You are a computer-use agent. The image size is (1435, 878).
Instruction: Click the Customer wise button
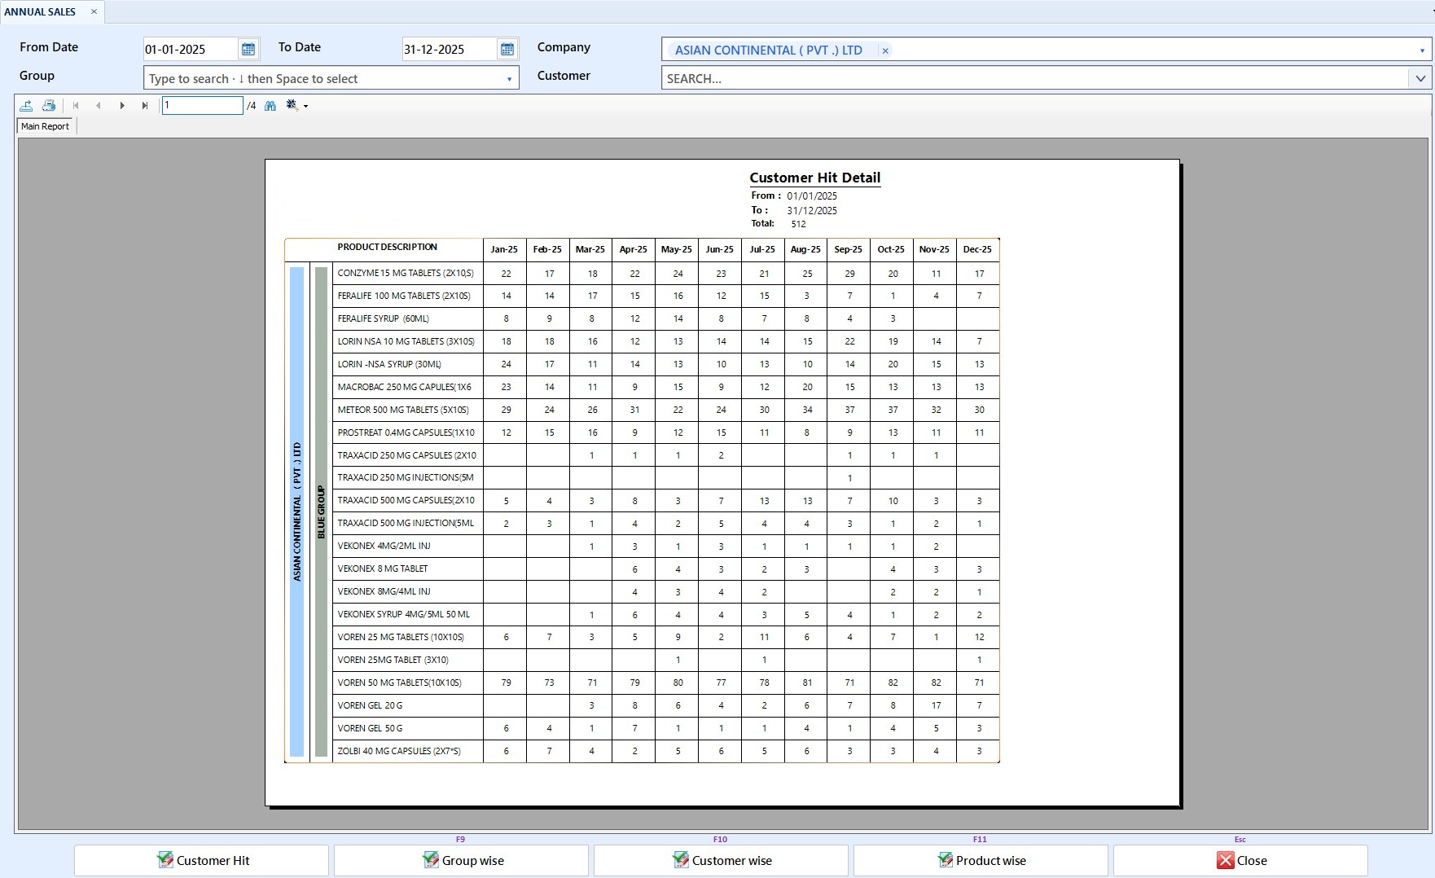tap(721, 860)
